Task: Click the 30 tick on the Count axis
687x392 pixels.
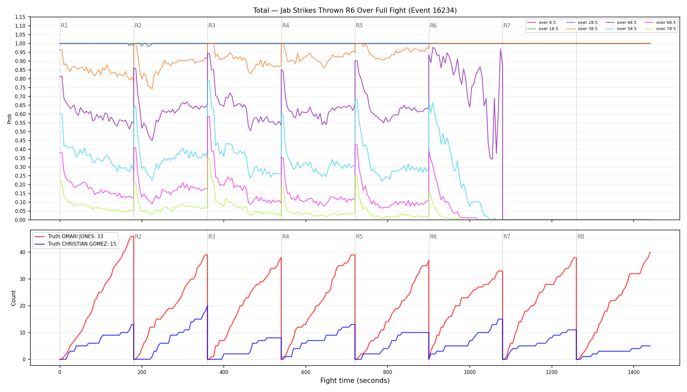Action: click(x=23, y=279)
